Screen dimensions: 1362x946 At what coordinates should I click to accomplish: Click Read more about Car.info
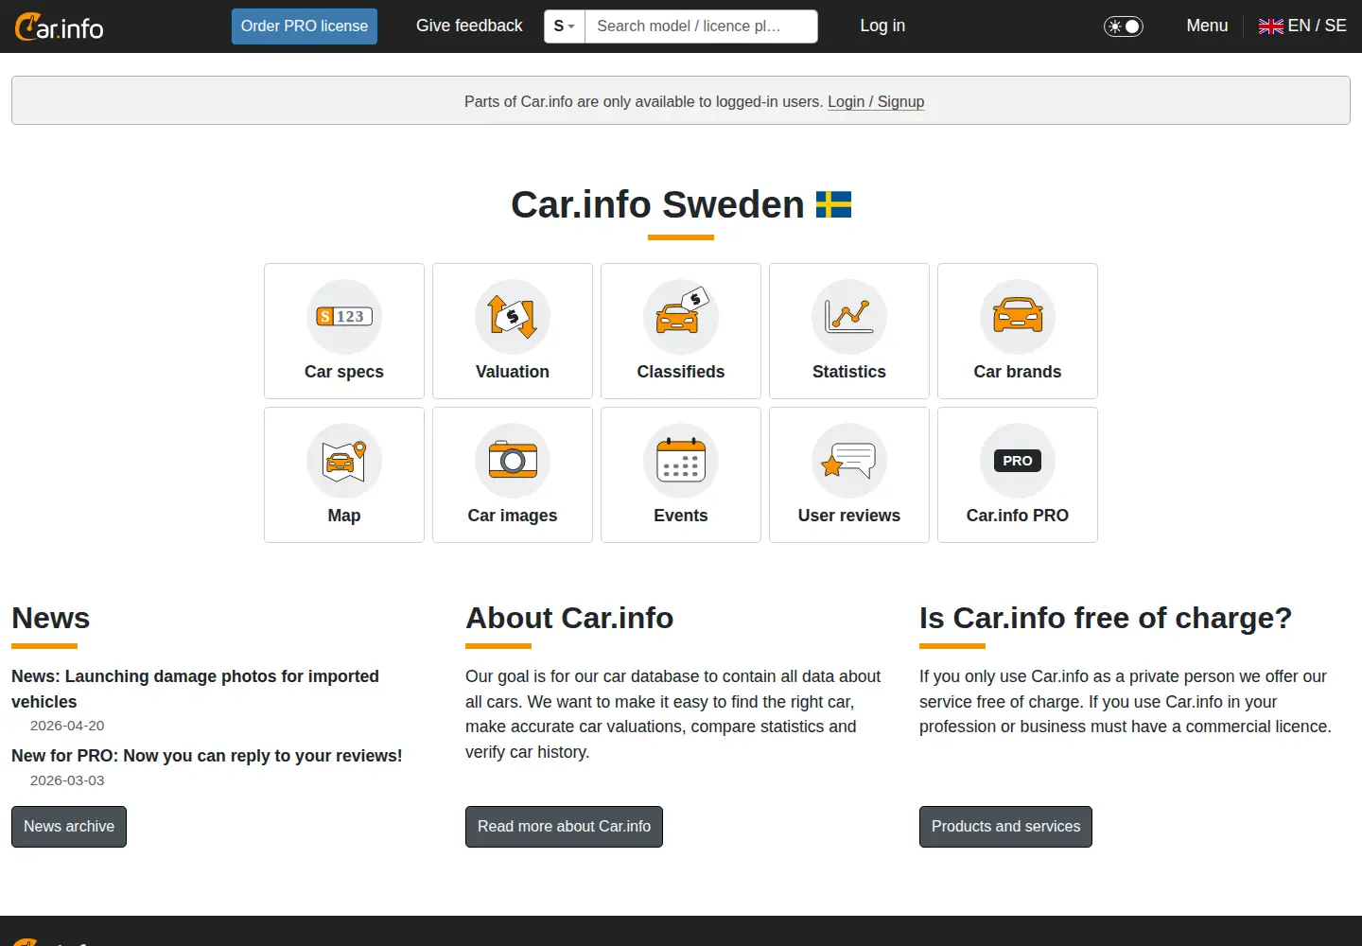pyautogui.click(x=564, y=827)
